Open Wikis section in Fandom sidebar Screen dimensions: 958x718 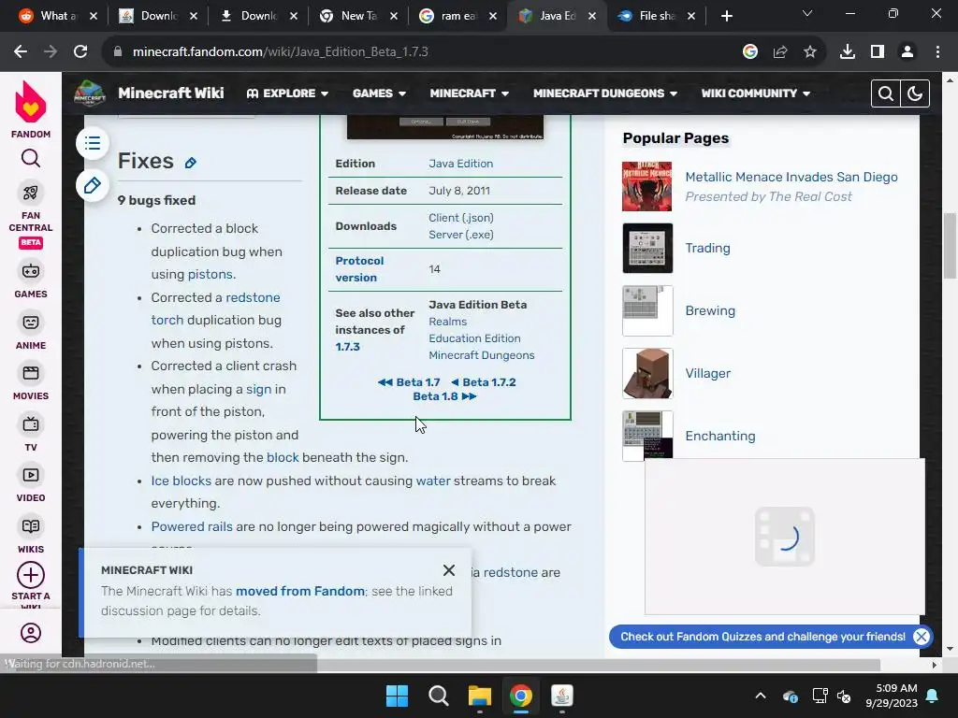(31, 535)
